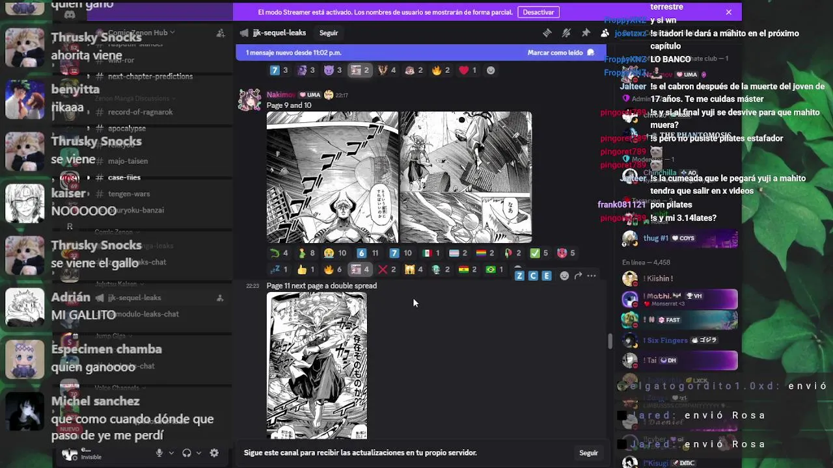The image size is (833, 468).
Task: Click Seguir button in bottom follow bar
Action: [588, 453]
